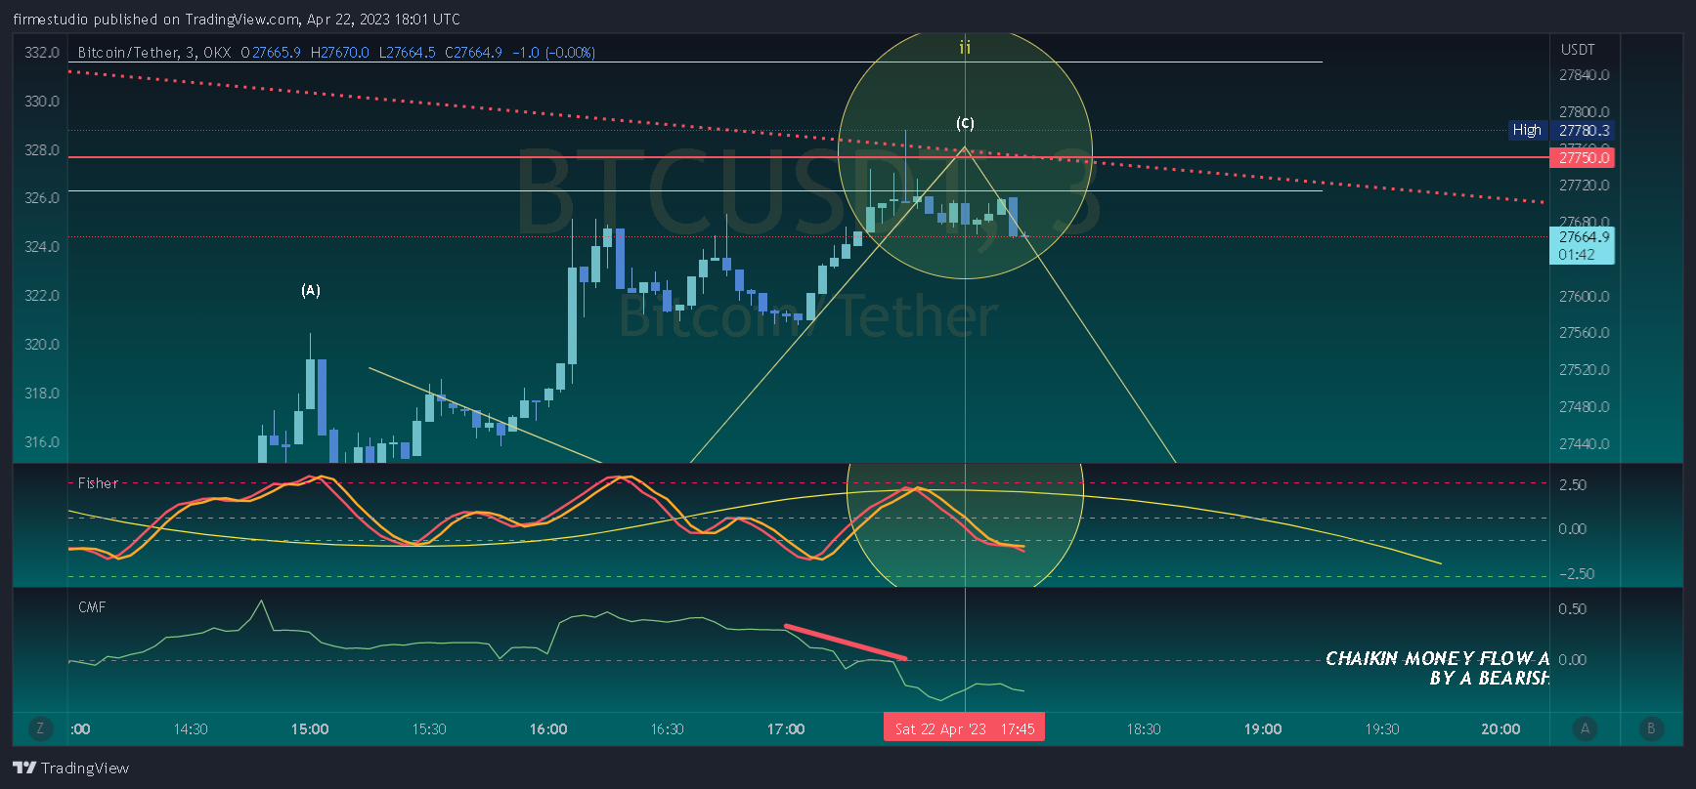Click the 324.0 left scale value
This screenshot has height=789, width=1696.
42,247
